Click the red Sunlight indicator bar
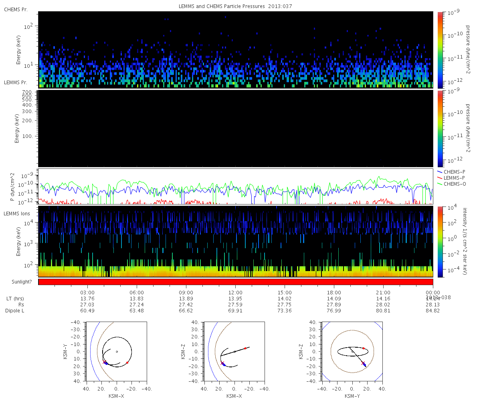 point(236,282)
